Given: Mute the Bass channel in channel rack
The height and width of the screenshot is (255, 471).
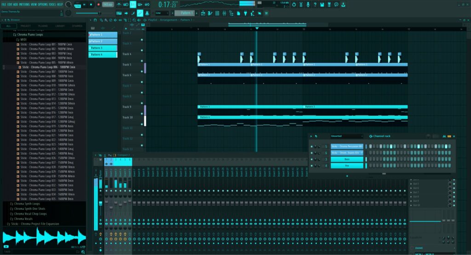Looking at the screenshot, I should (x=311, y=159).
